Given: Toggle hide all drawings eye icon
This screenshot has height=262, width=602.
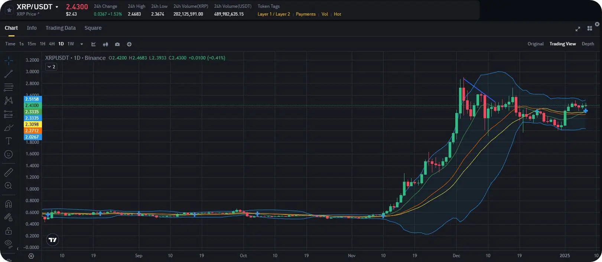Looking at the screenshot, I should [x=9, y=244].
